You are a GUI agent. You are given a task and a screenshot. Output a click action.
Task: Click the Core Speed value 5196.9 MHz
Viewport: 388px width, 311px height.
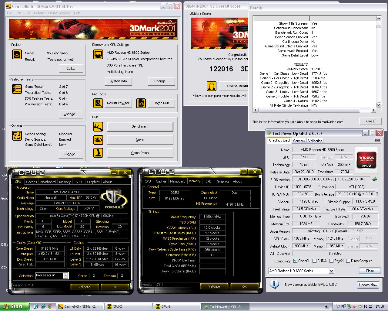[50, 248]
